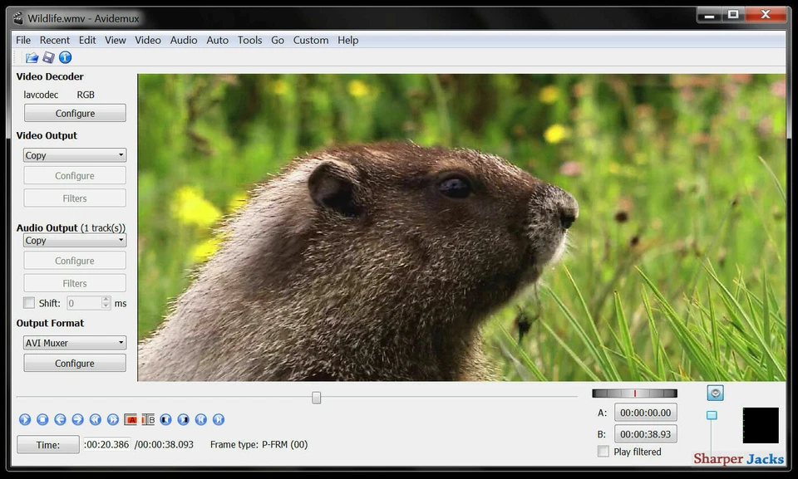
Task: Open the Video menu
Action: [147, 40]
